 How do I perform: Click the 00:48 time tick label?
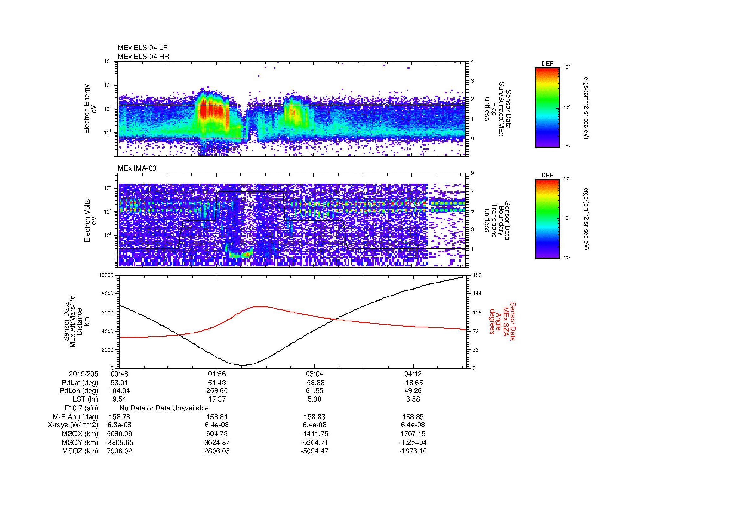120,374
